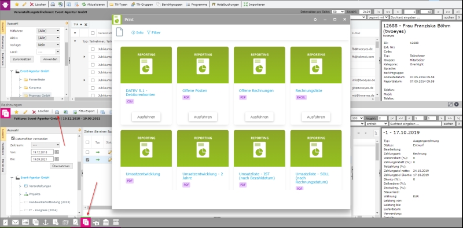463x228 pixels.
Task: Click top 'Suchtext eingeben' search field
Action: (416, 17)
